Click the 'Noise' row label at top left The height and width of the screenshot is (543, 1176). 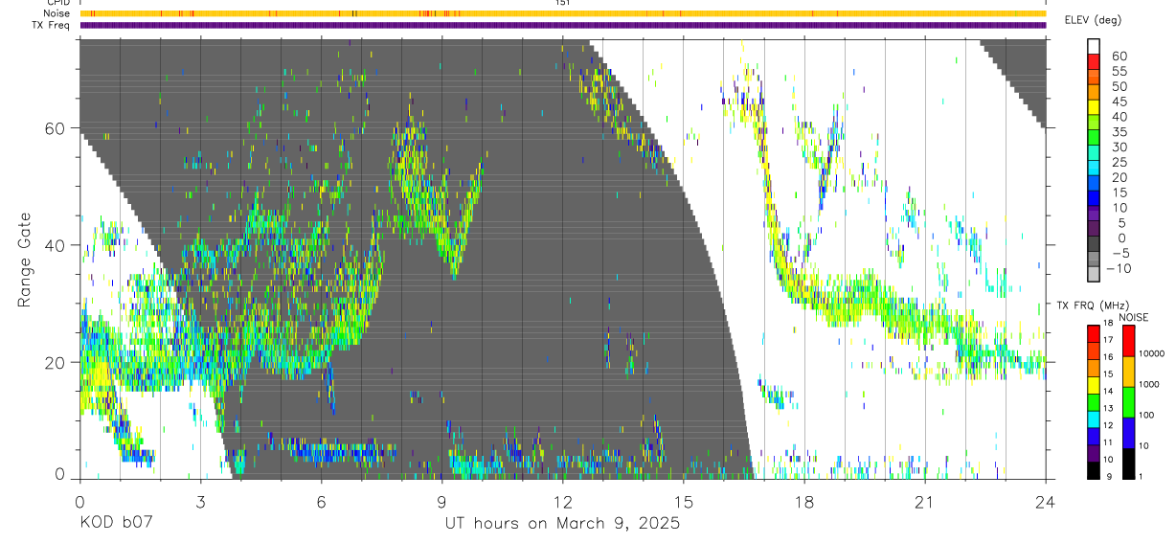point(57,13)
